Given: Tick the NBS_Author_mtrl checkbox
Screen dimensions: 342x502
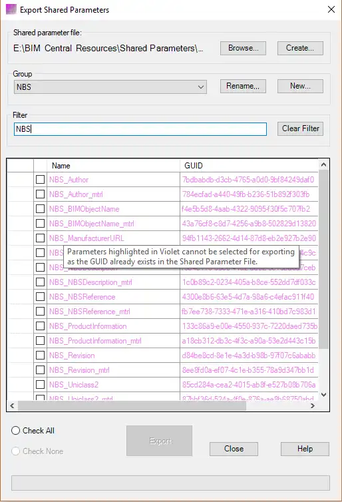Looking at the screenshot, I should tap(41, 194).
